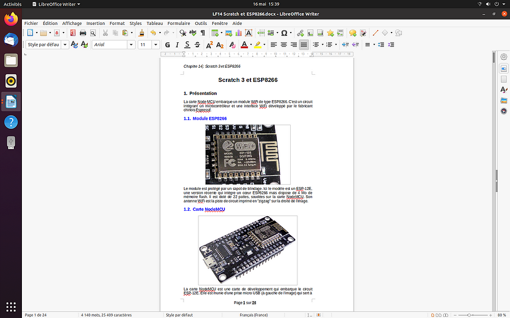Open print preview with the magnifier page icon

coord(93,33)
